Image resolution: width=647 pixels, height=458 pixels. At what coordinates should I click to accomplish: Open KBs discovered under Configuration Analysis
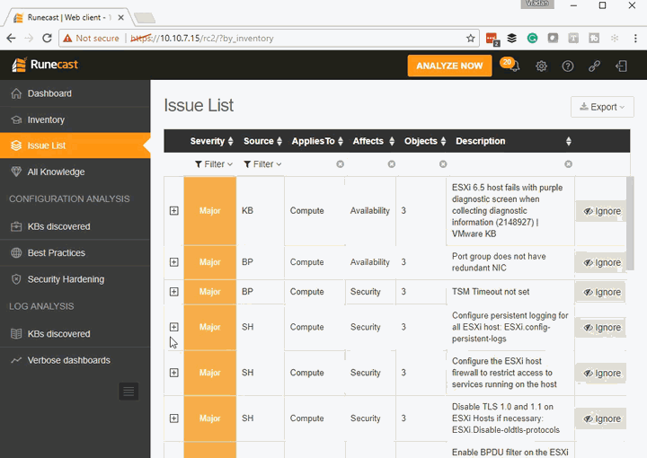pos(75,226)
